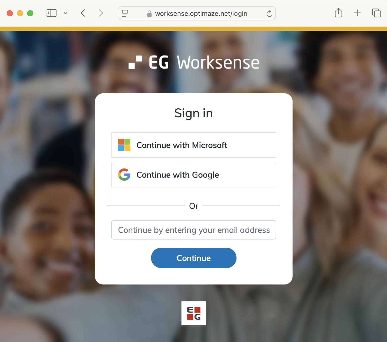Click the red EG logo at bottom
This screenshot has height=342, width=387.
click(194, 313)
